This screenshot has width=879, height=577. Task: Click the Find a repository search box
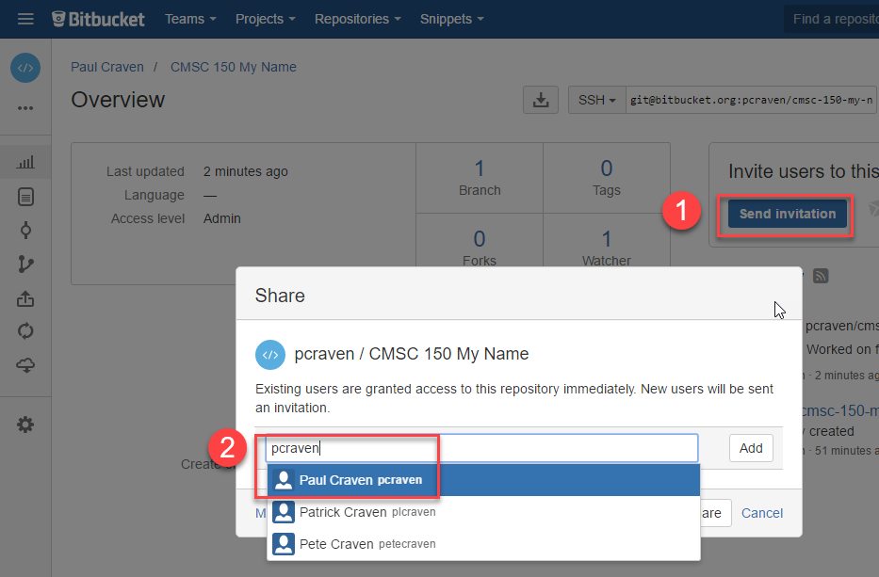(831, 19)
